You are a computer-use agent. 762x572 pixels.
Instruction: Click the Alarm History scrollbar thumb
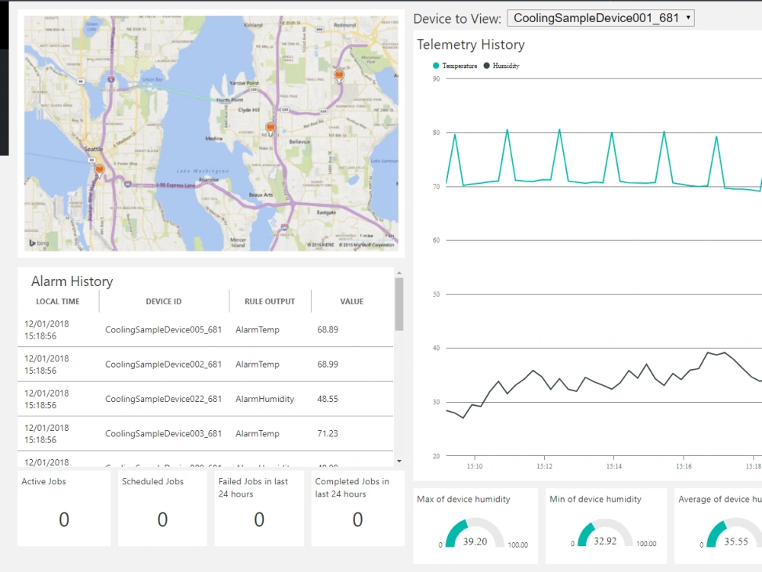pos(399,304)
